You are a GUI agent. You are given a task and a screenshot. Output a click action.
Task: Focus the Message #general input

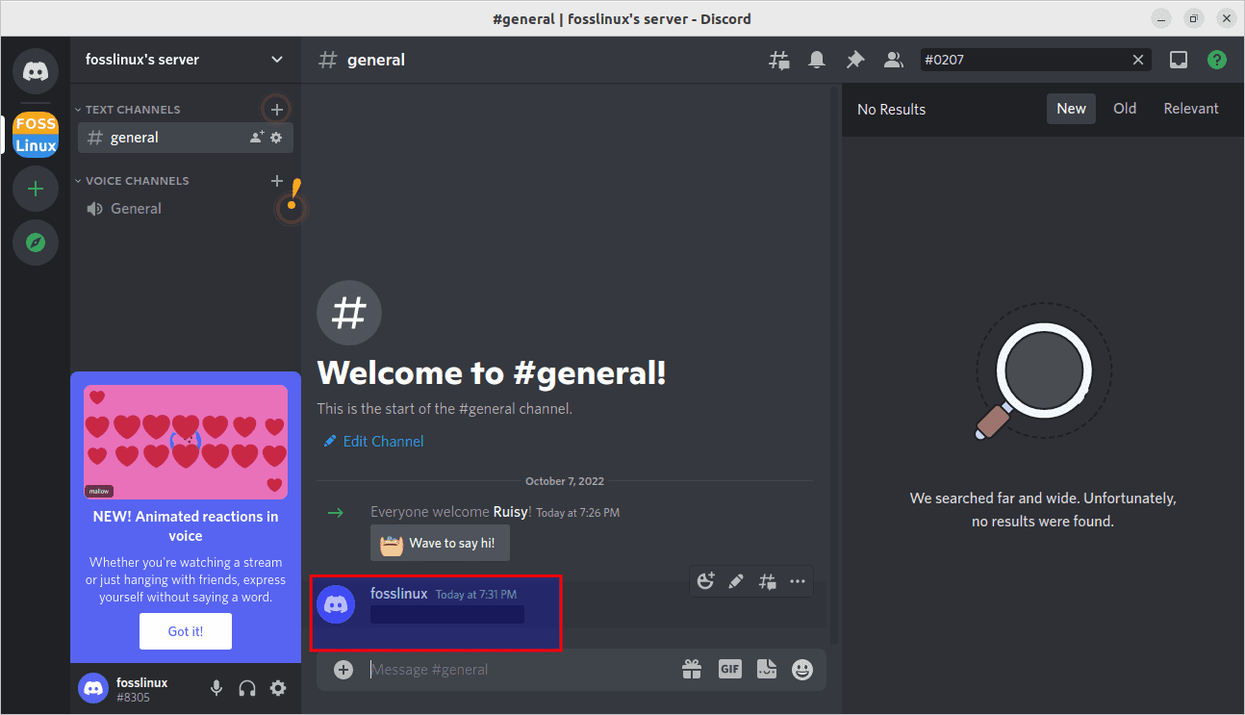click(520, 669)
